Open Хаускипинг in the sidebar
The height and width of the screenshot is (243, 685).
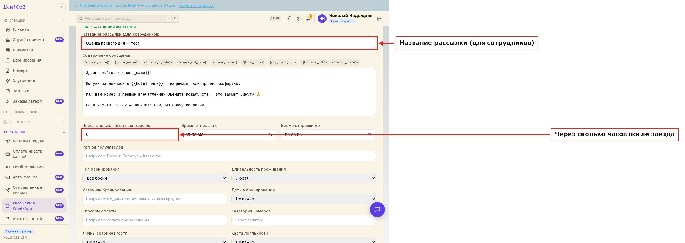coord(34,81)
